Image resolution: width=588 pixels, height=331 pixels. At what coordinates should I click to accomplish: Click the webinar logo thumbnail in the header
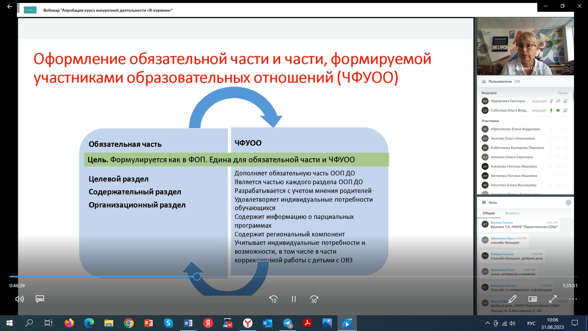(x=30, y=10)
